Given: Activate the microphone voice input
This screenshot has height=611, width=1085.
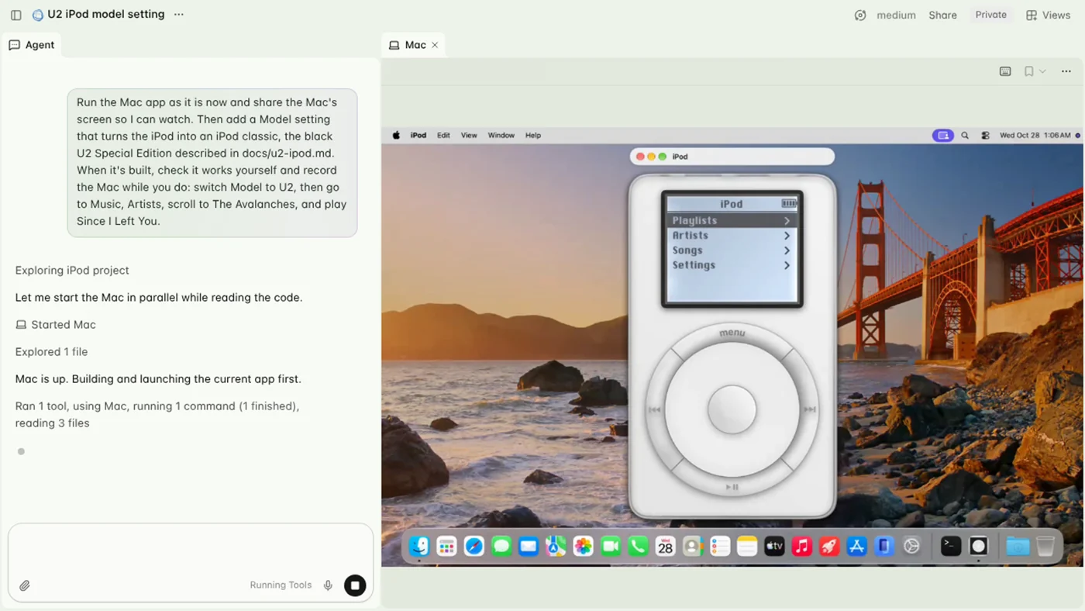Looking at the screenshot, I should 328,585.
